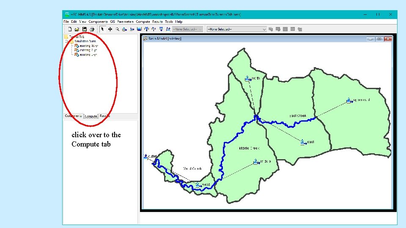Open the Parameters menu

coord(125,22)
